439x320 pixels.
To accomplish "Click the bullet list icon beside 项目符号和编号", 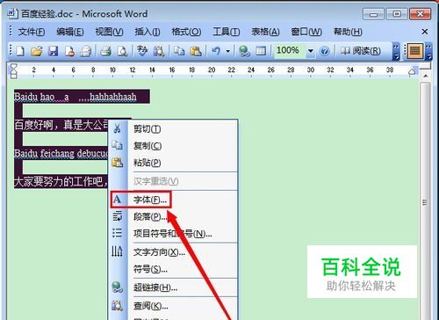I will click(x=118, y=233).
